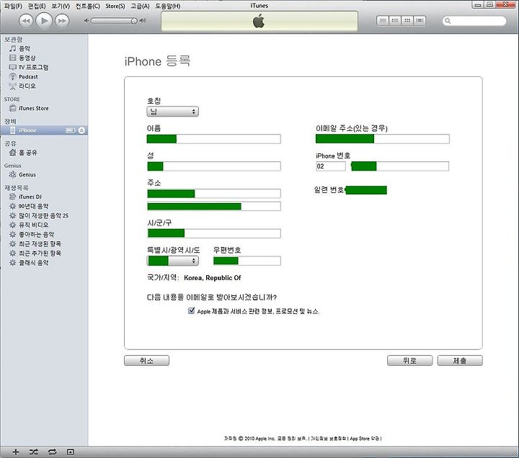Viewport: 519px width, 458px height.
Task: Click the iPhone phone number field
Action: tap(400, 166)
